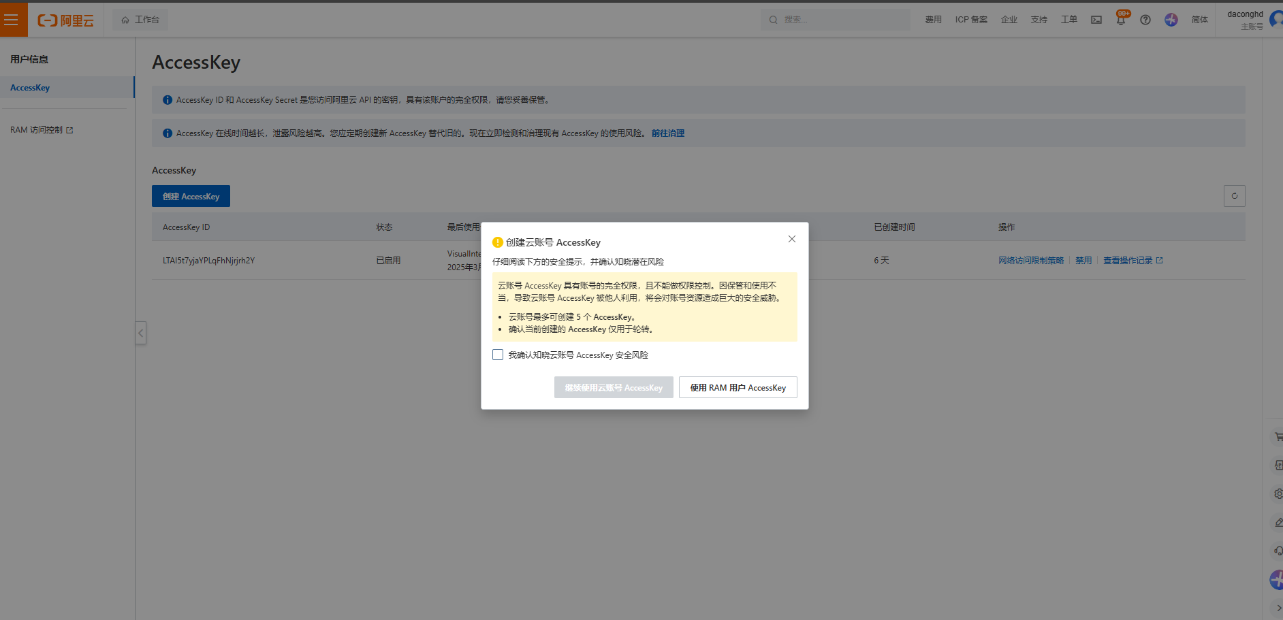Click the 工作台 workbench button

click(140, 20)
